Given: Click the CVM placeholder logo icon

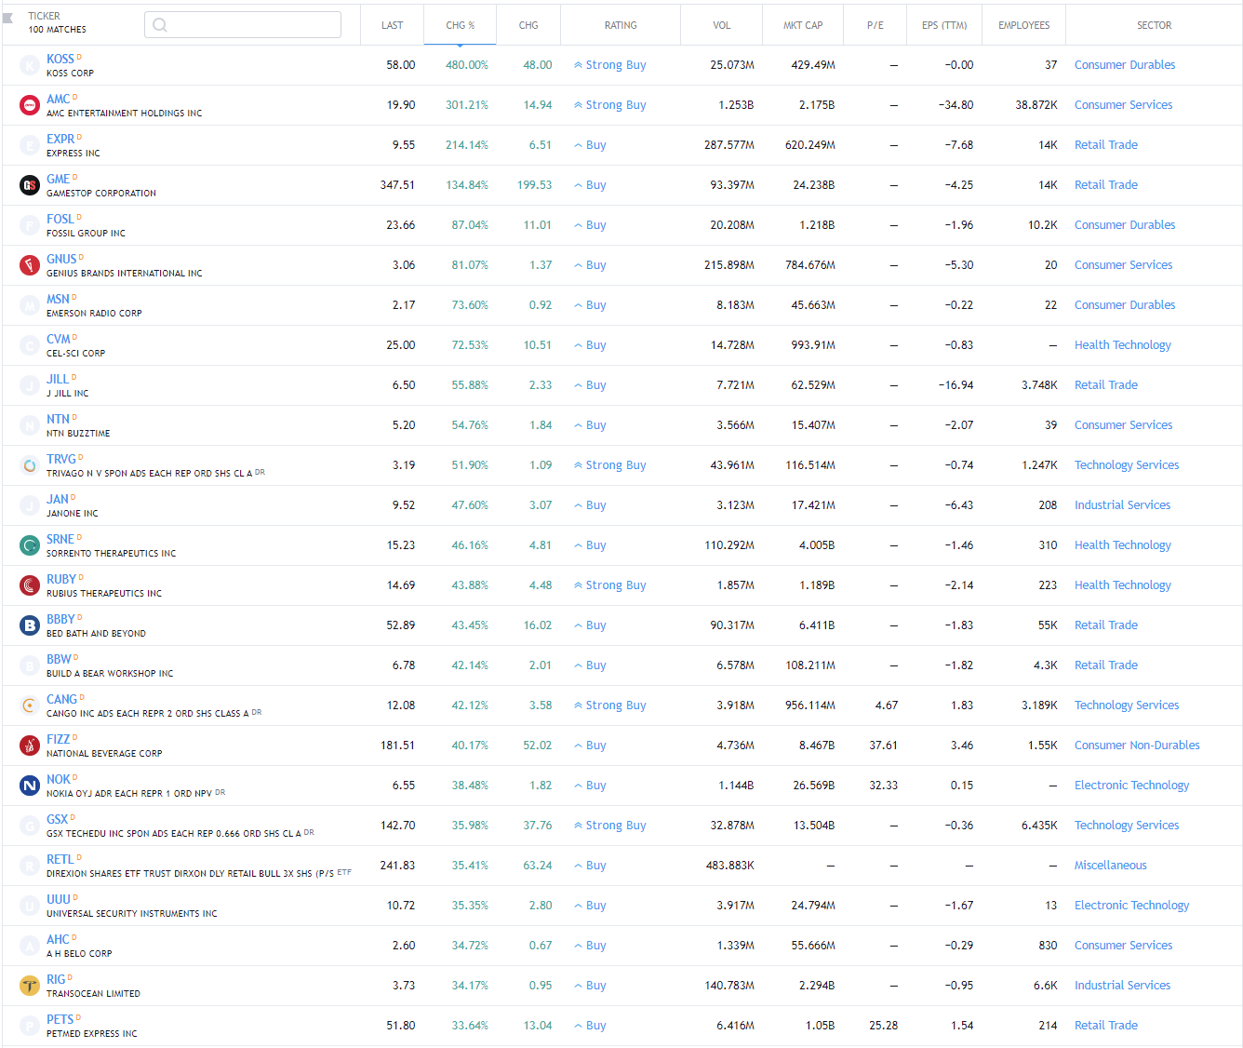Looking at the screenshot, I should click(x=30, y=345).
